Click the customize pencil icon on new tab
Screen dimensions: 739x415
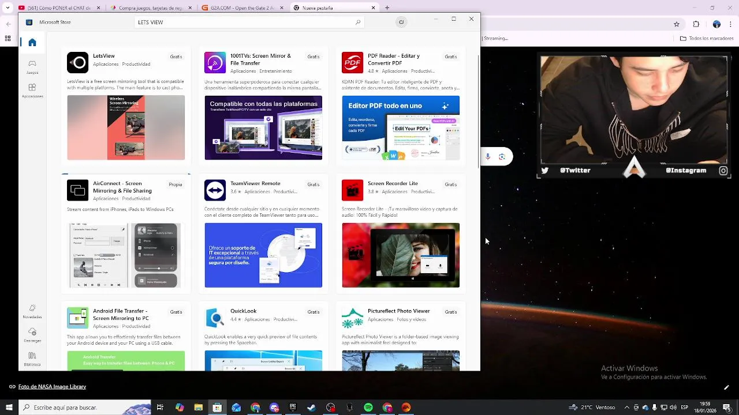726,387
